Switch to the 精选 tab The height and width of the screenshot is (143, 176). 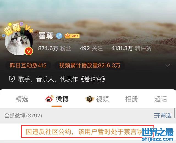point(22,99)
